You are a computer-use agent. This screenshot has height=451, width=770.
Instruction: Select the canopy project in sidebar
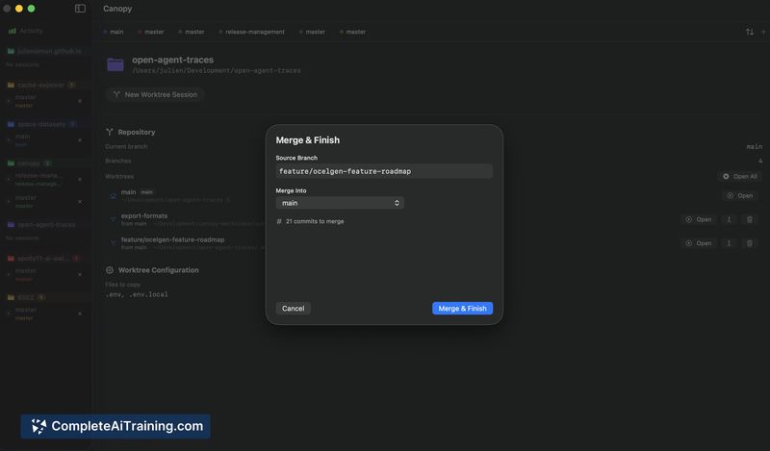click(x=29, y=163)
